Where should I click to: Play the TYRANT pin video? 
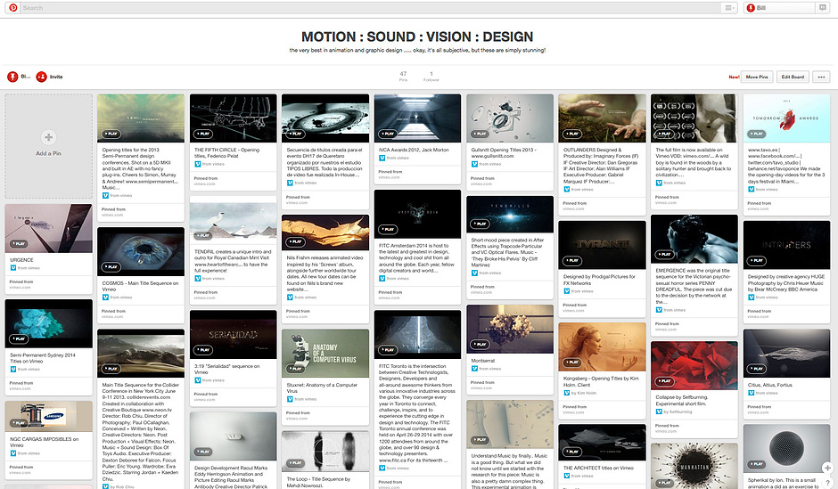[572, 261]
